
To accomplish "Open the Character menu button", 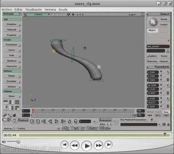I will (x=12, y=67).
